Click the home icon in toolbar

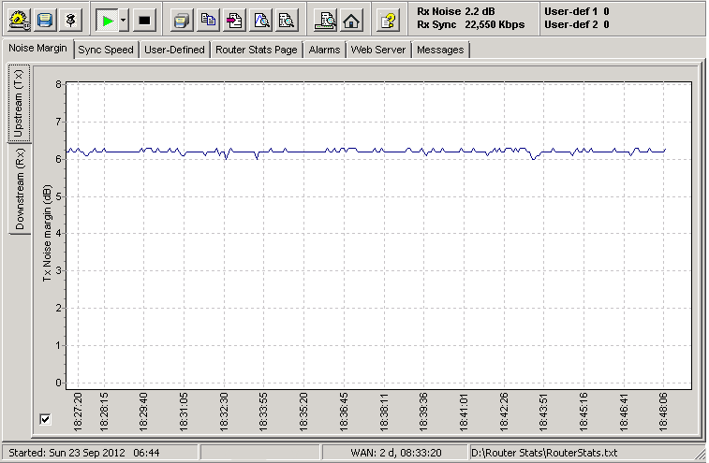click(x=351, y=19)
